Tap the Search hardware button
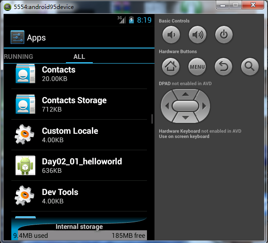Image resolution: width=268 pixels, height=243 pixels. point(250,66)
